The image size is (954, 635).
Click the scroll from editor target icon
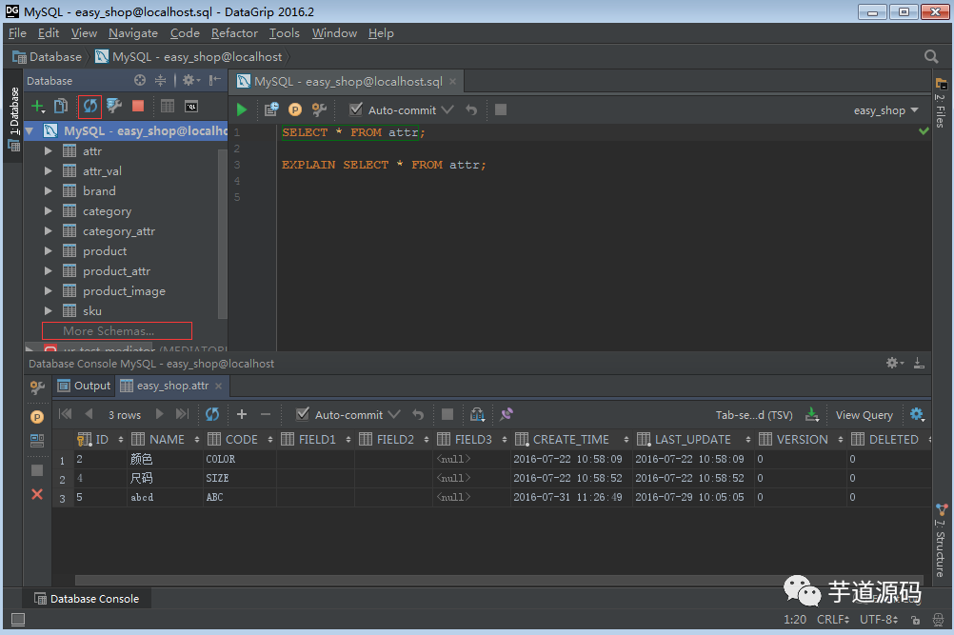pyautogui.click(x=140, y=80)
